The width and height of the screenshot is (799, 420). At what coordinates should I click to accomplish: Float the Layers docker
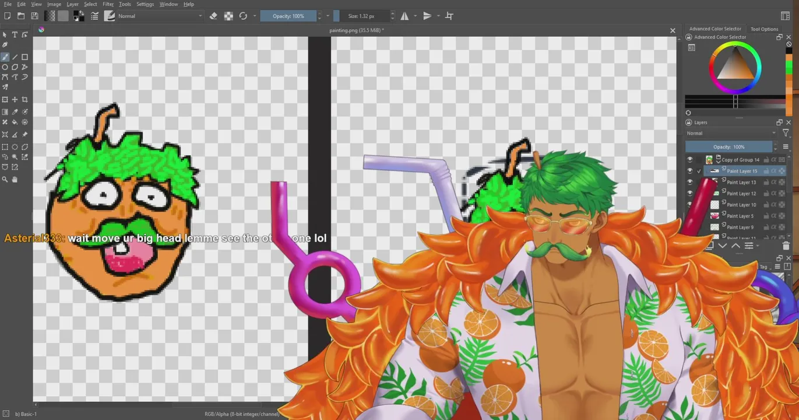pos(779,123)
